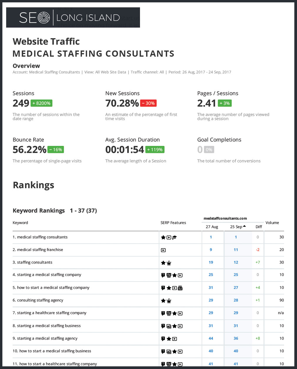Click the Ad icon for starting a healthcare staffing company

click(169, 313)
